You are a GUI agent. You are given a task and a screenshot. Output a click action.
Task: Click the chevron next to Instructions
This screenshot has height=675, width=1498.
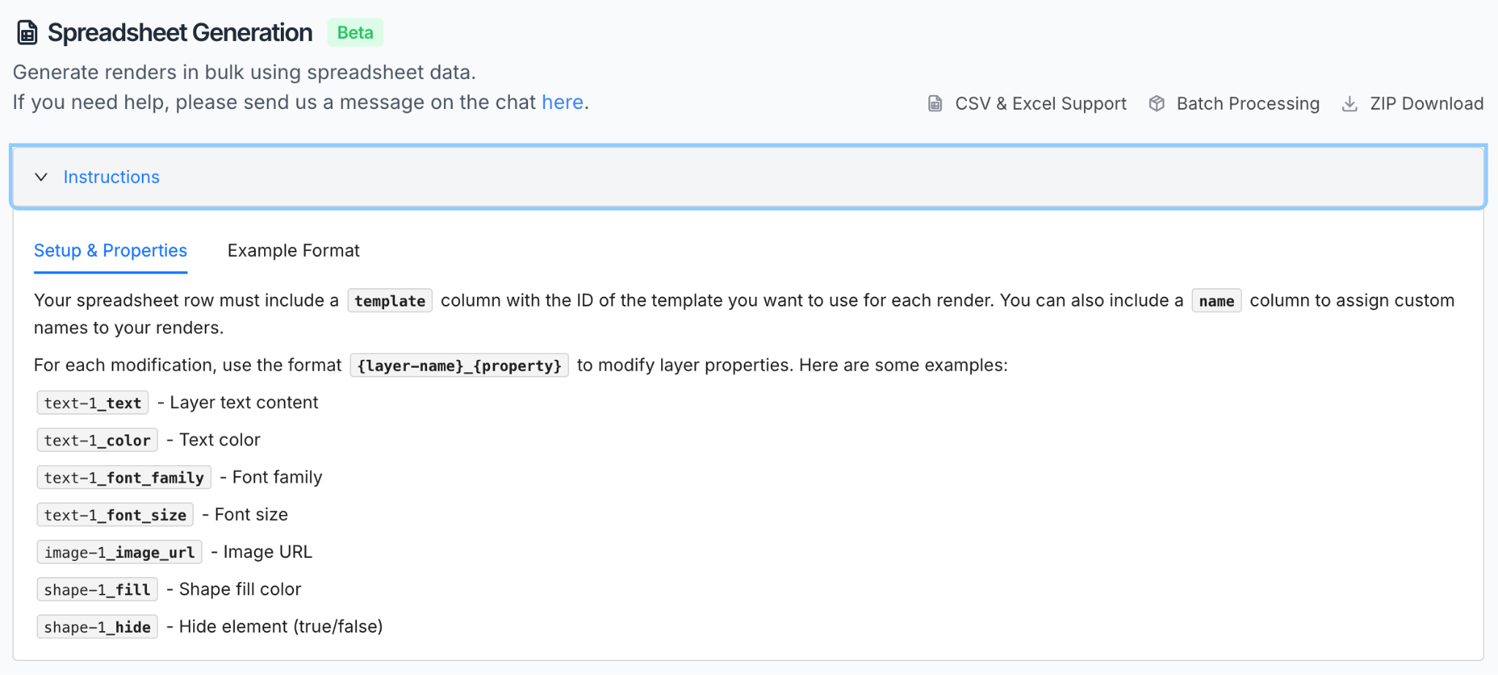click(x=41, y=177)
